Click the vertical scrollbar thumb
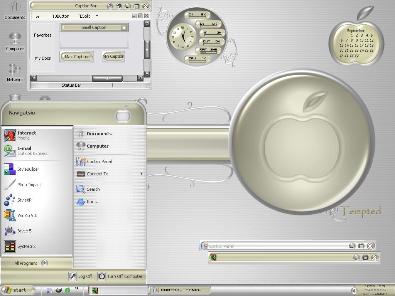395x296 pixels. click(147, 49)
